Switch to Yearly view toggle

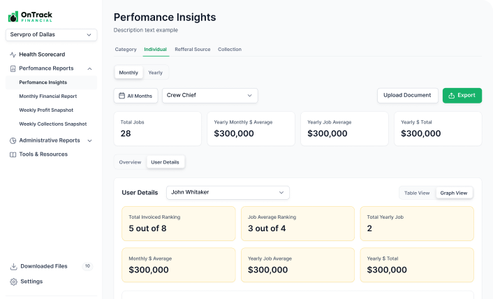156,73
